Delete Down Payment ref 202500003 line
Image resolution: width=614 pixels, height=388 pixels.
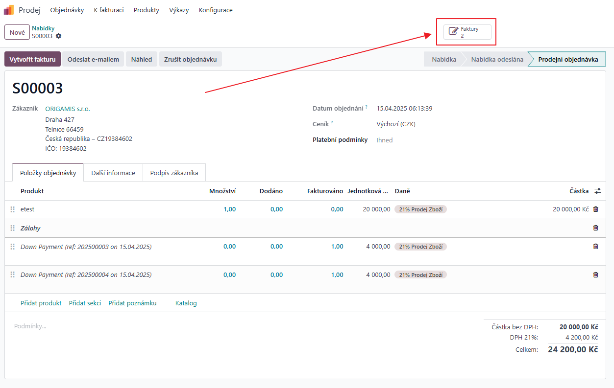tap(595, 247)
